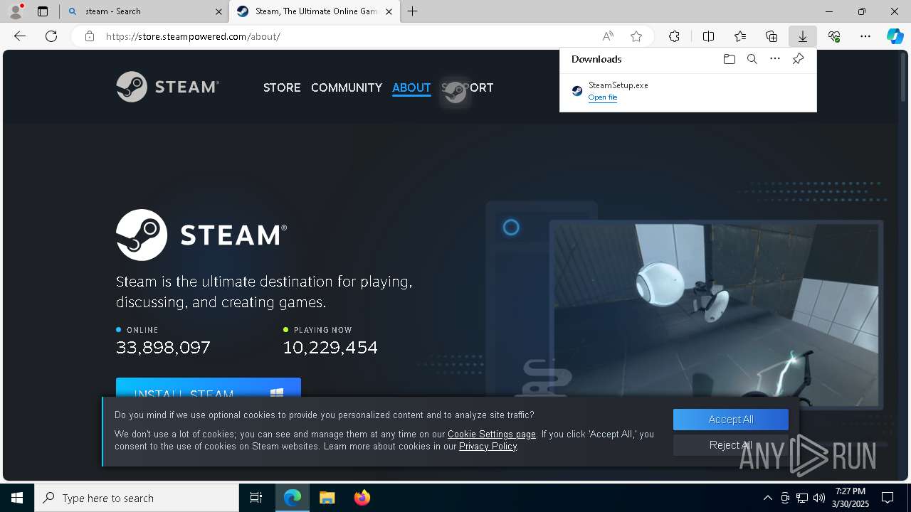
Task: Open File Explorer from taskbar
Action: (x=327, y=498)
